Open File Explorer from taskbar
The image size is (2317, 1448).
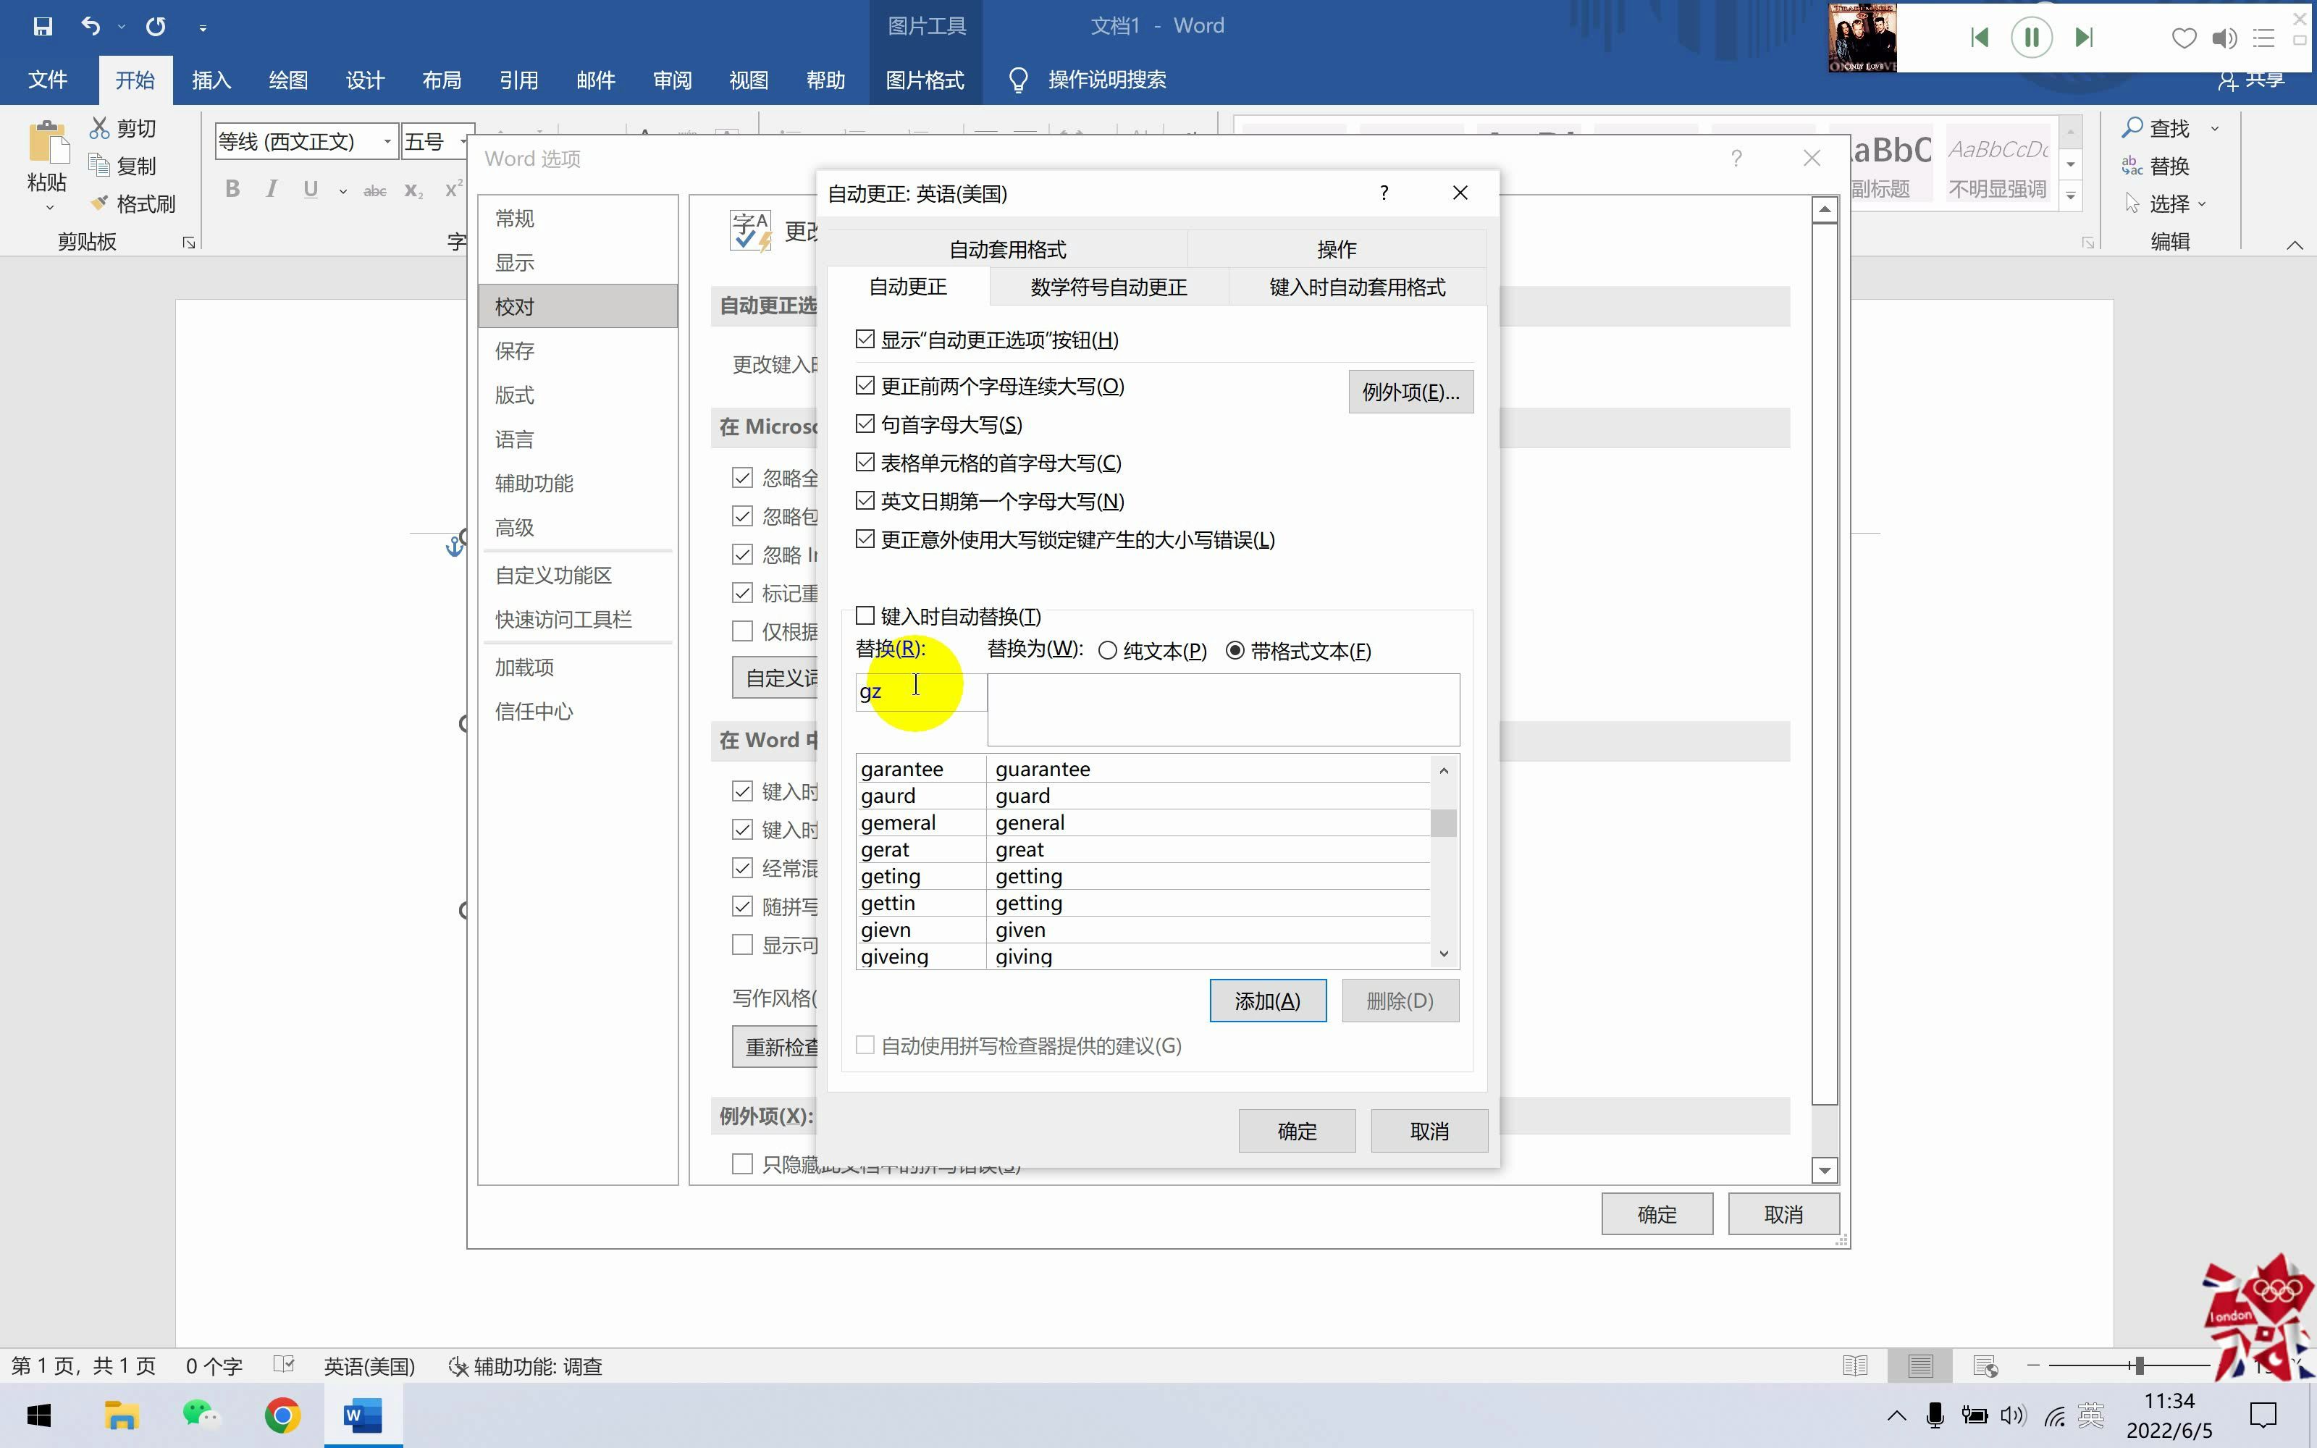[x=122, y=1415]
